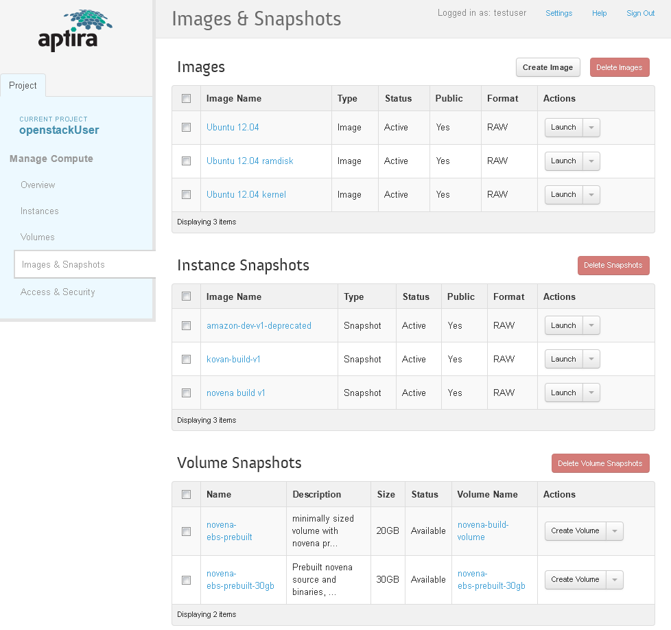Click 'Logged in as: testuser' text

click(x=482, y=13)
